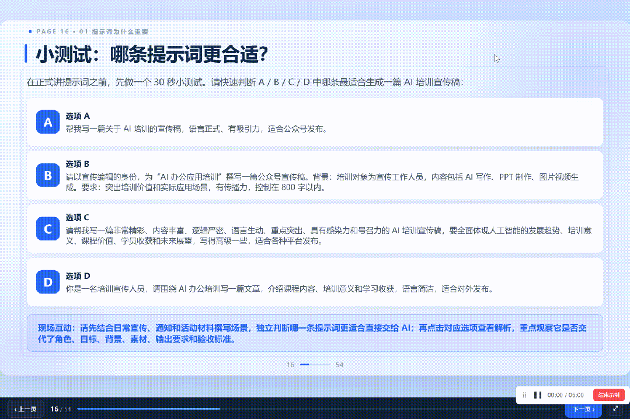Toggle fullscreen with the diagonal arrows icon
This screenshot has height=419, width=630.
click(615, 408)
